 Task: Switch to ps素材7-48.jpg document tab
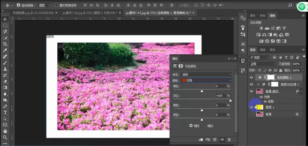(x=90, y=13)
